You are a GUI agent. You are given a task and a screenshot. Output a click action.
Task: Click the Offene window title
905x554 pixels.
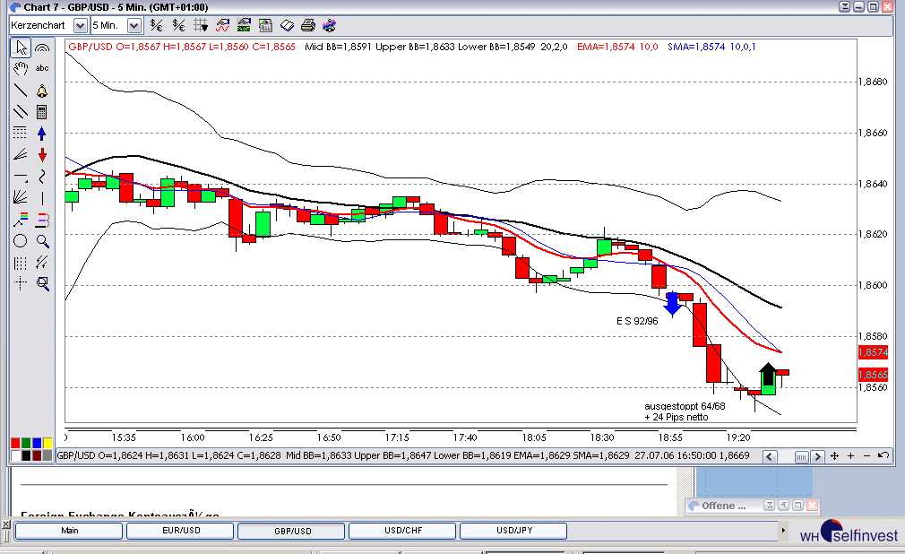pos(723,506)
